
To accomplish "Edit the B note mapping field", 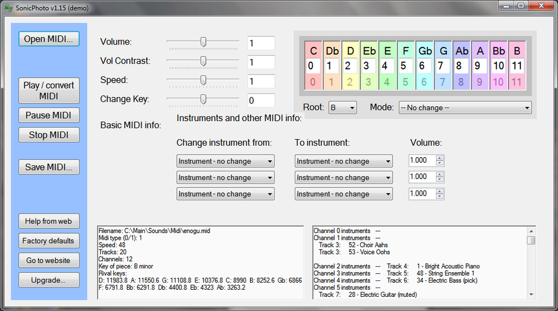I will 517,66.
